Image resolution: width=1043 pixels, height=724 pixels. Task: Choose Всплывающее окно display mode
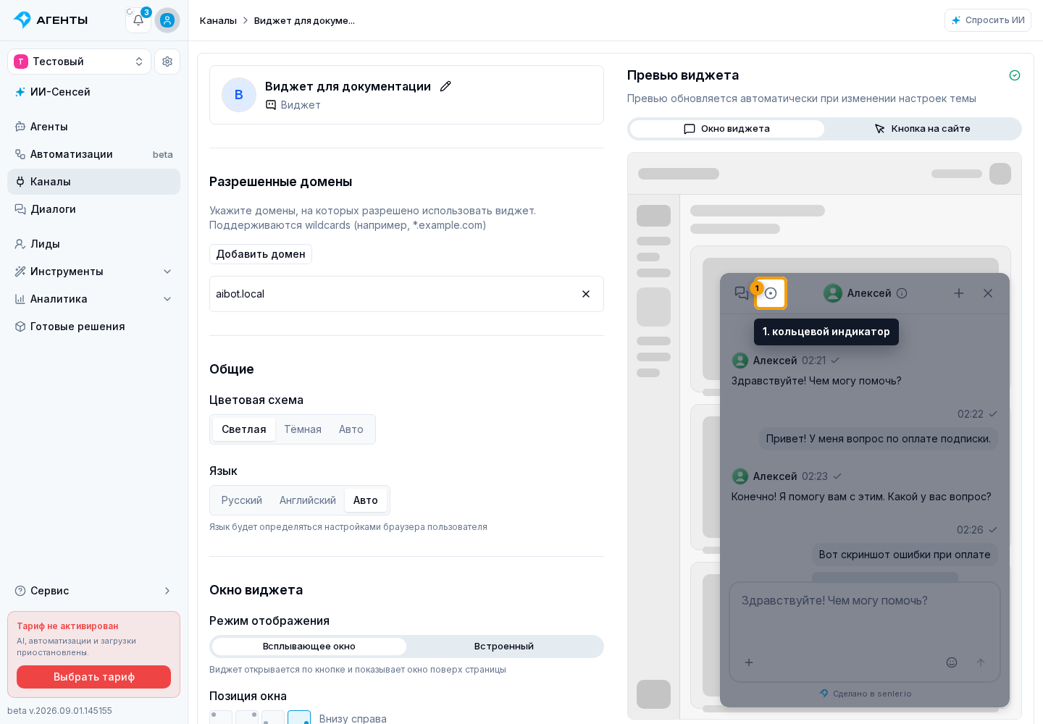tap(309, 647)
